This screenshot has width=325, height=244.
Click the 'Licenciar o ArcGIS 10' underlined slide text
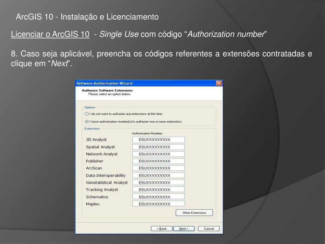[50, 34]
